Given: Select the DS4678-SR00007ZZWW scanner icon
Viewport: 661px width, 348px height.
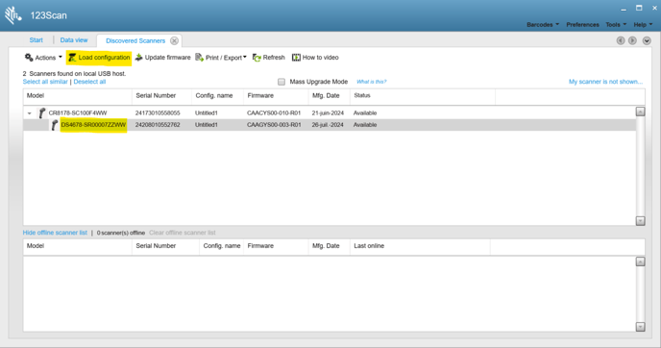Looking at the screenshot, I should point(55,125).
